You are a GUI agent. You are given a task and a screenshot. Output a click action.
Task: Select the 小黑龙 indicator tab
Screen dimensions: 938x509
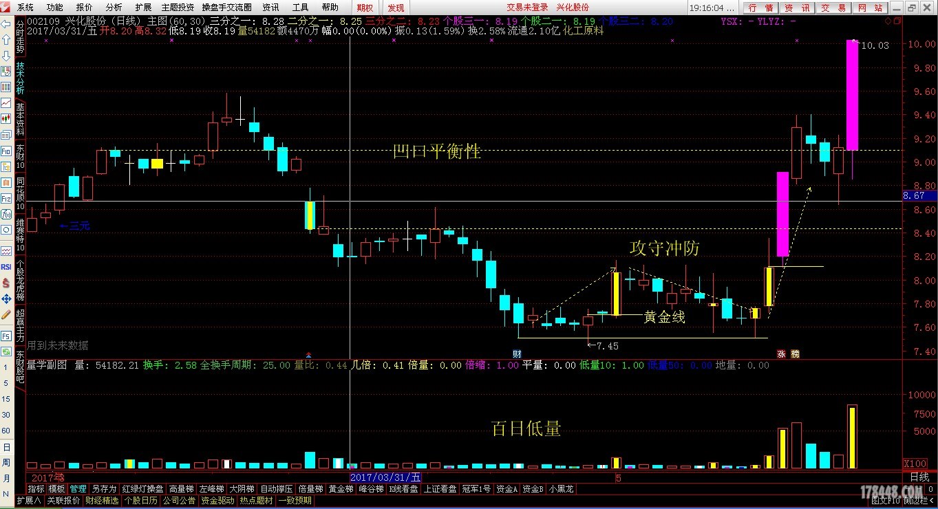pos(562,489)
